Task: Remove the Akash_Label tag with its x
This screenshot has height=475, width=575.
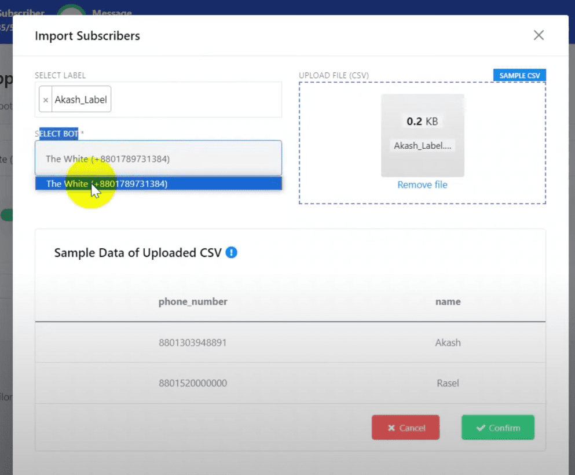Action: [x=46, y=100]
